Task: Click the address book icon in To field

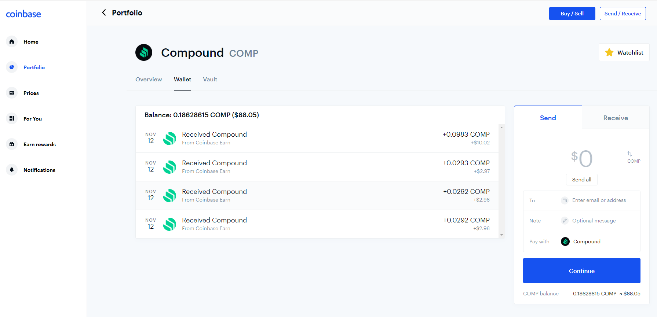Action: [x=565, y=200]
